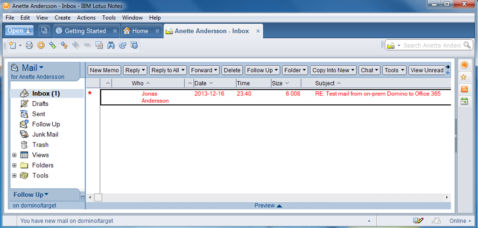The width and height of the screenshot is (478, 228).
Task: Click the Drafts folder icon
Action: (x=24, y=104)
